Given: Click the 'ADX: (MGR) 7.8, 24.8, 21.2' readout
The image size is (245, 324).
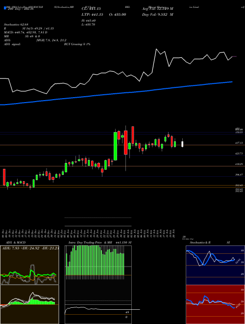Looking at the screenshot, I should coord(35,40).
